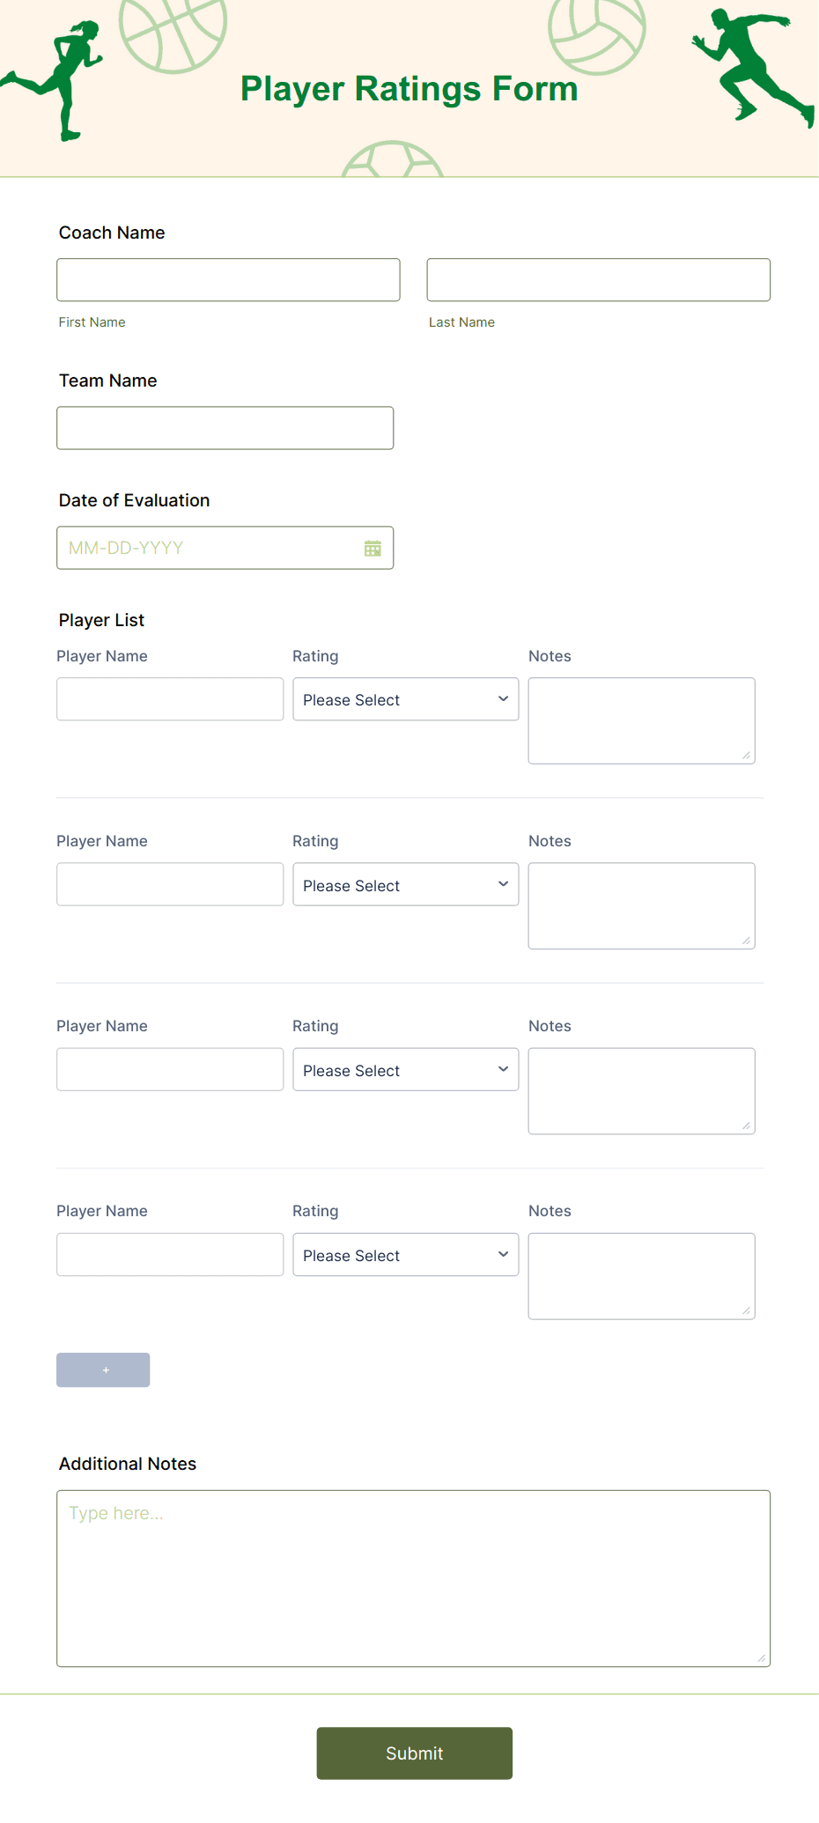Open the second player's Rating dropdown
The image size is (819, 1823).
[x=405, y=884]
